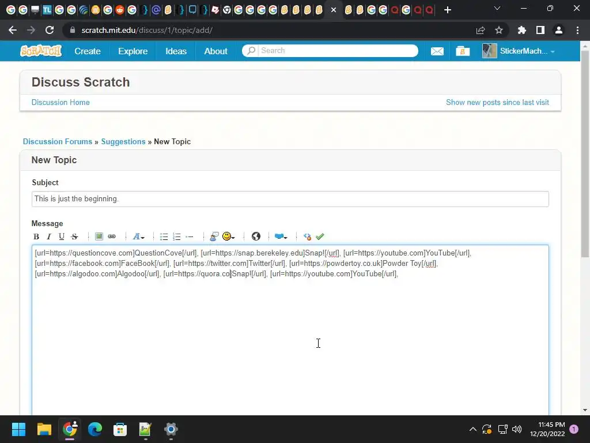The width and height of the screenshot is (590, 443).
Task: Apply underline formatting in the editor
Action: 61,236
